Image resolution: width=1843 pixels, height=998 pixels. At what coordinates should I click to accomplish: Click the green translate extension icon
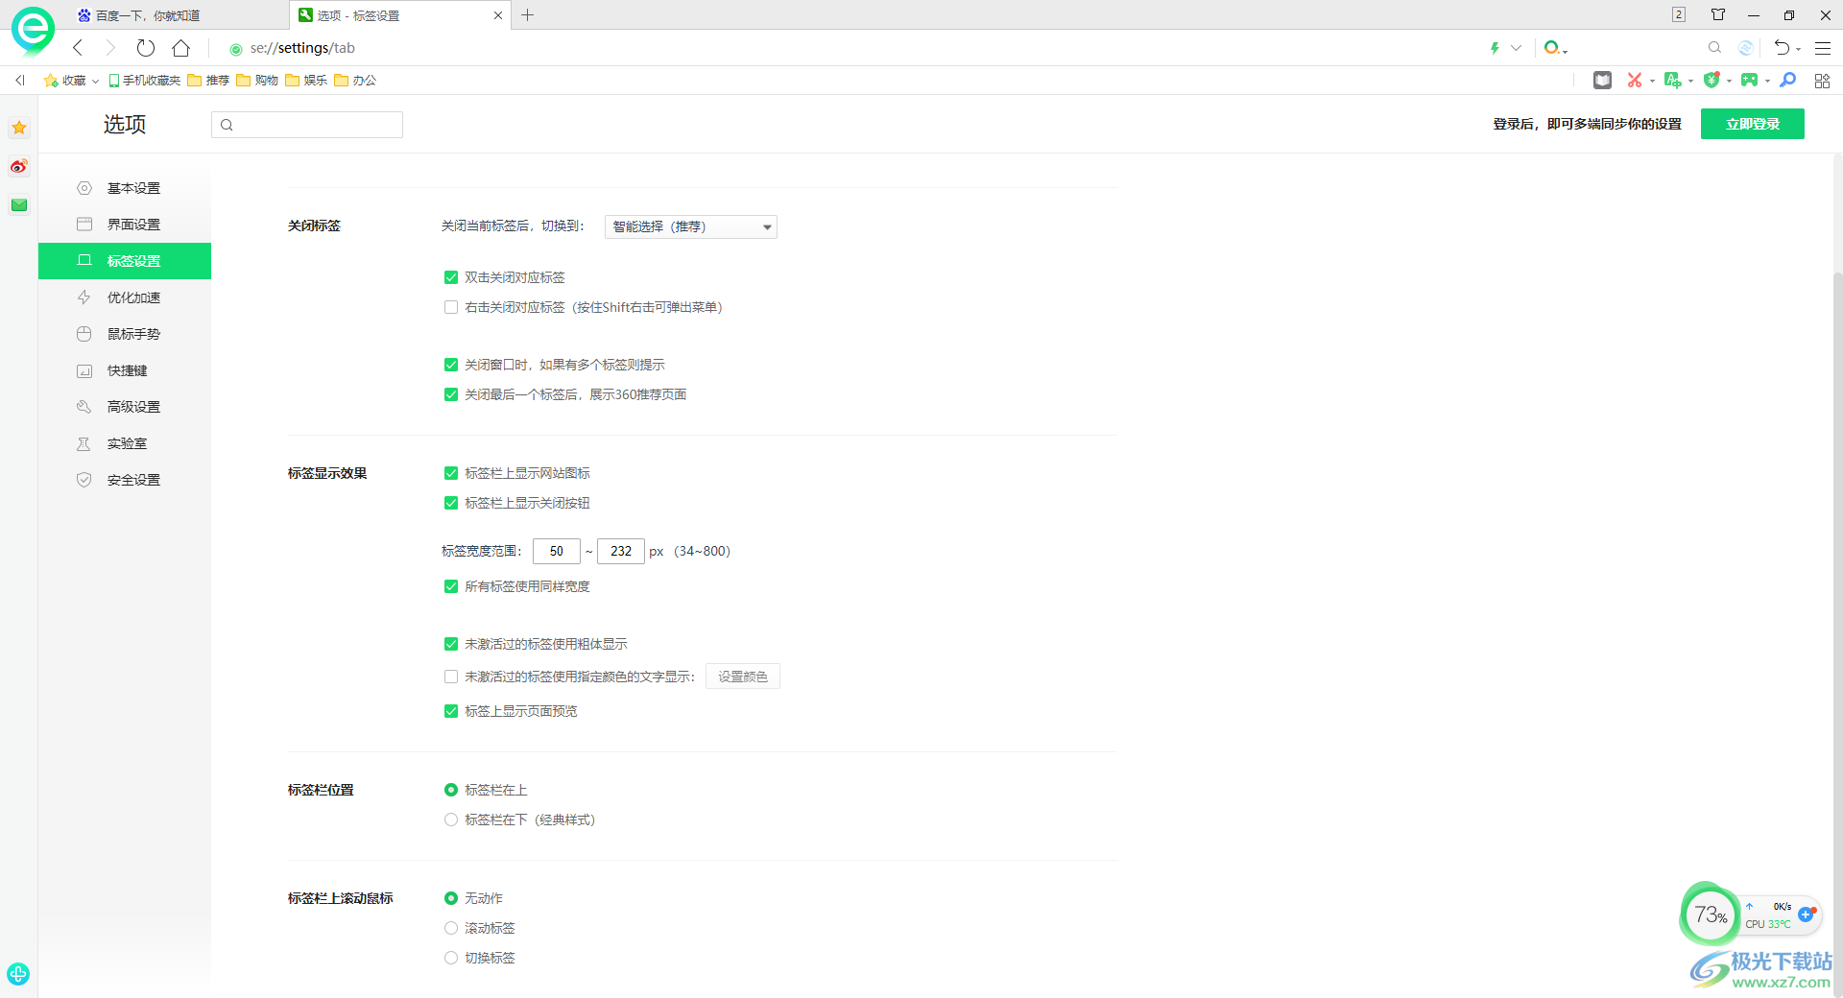point(1672,81)
